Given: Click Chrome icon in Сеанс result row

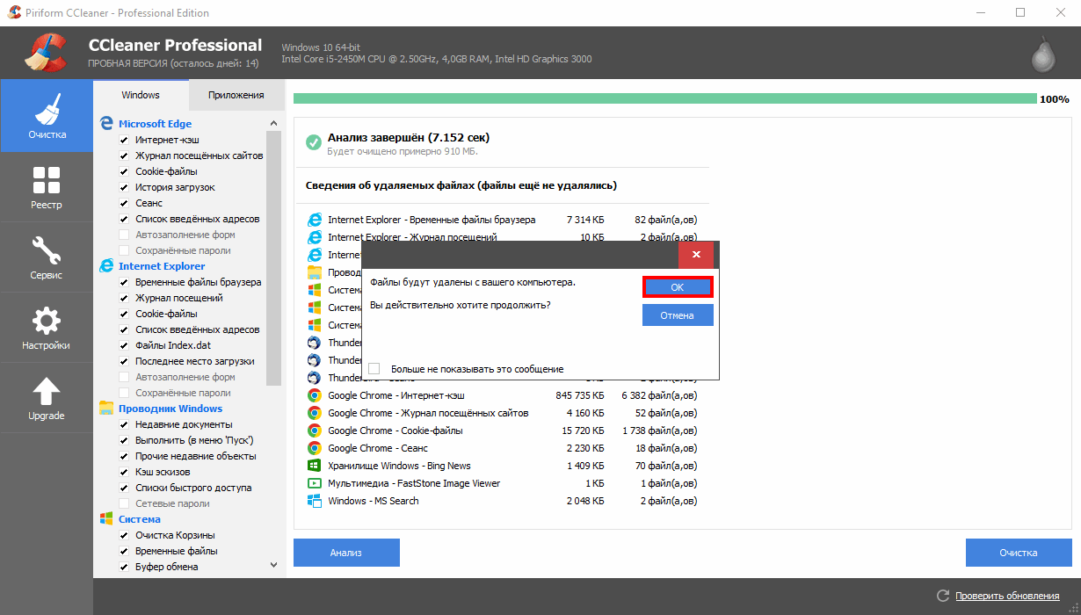Looking at the screenshot, I should pos(314,448).
